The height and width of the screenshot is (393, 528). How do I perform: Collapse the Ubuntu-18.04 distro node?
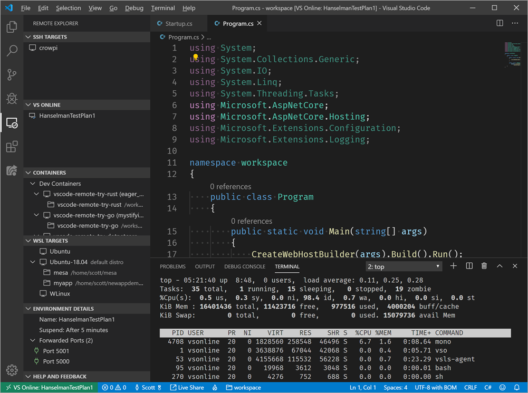[x=33, y=262]
